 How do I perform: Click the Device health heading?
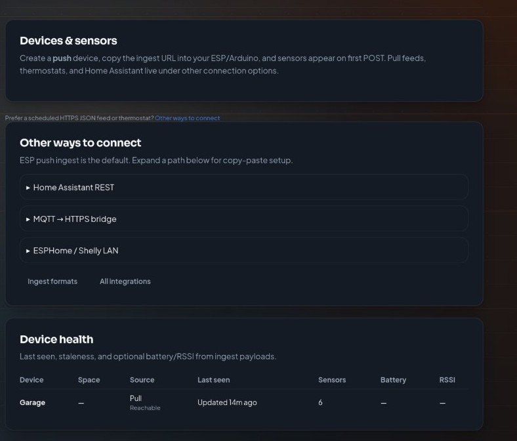coord(56,339)
